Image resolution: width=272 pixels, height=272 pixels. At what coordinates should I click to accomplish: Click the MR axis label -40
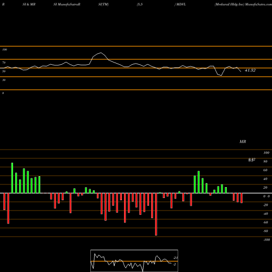pos(265,214)
